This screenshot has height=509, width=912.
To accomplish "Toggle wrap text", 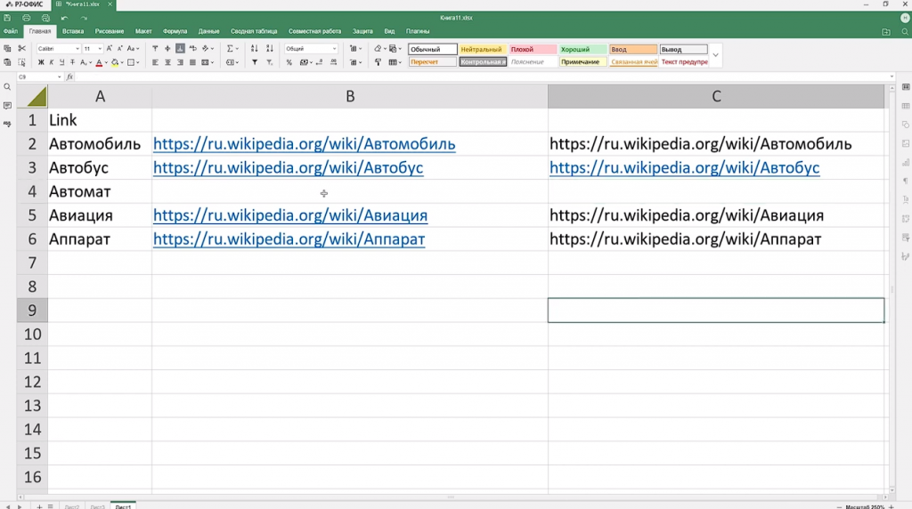I will 193,49.
